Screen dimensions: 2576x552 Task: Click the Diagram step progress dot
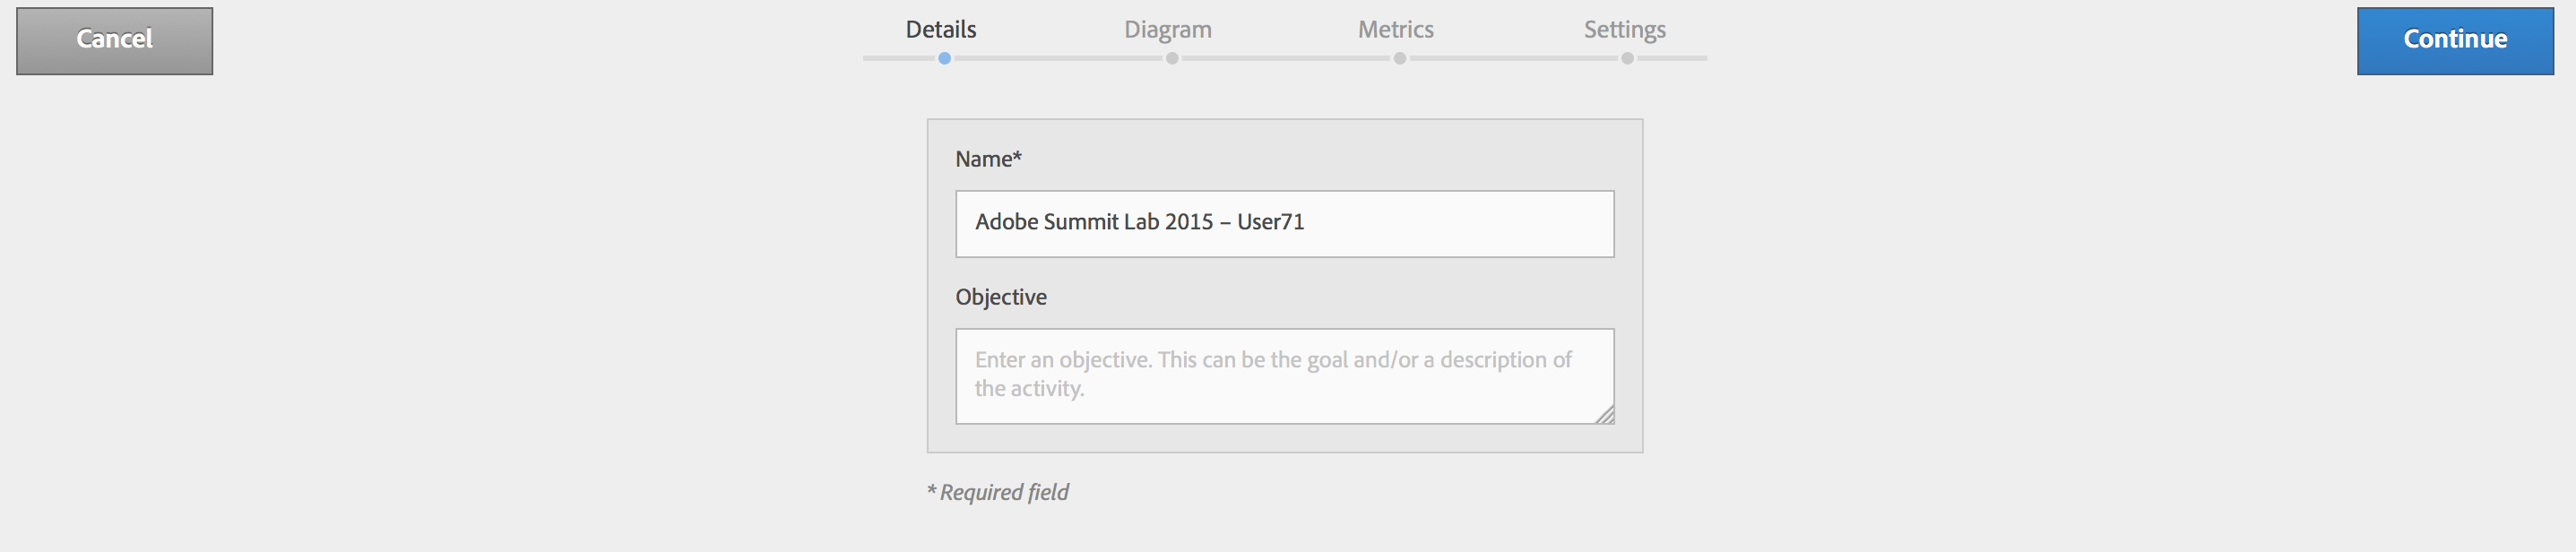[1172, 59]
